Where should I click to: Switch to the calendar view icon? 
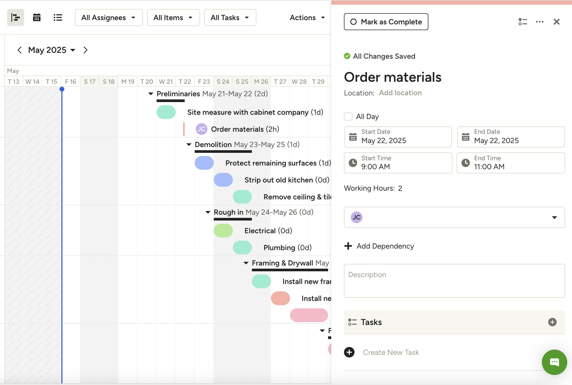click(37, 18)
